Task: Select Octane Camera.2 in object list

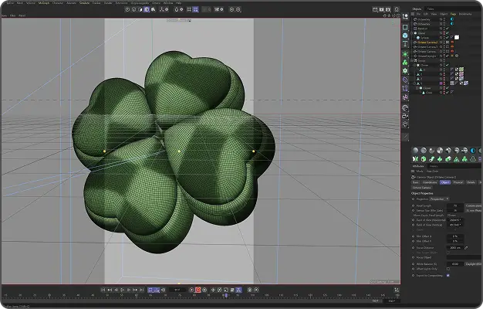Action: (x=427, y=42)
